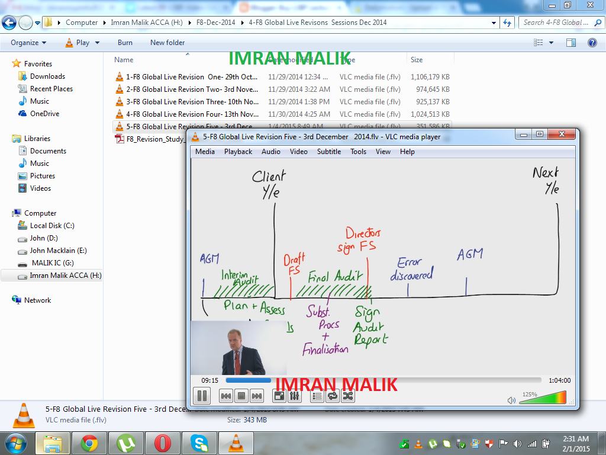
Task: Open VLC Playback menu
Action: tap(238, 152)
